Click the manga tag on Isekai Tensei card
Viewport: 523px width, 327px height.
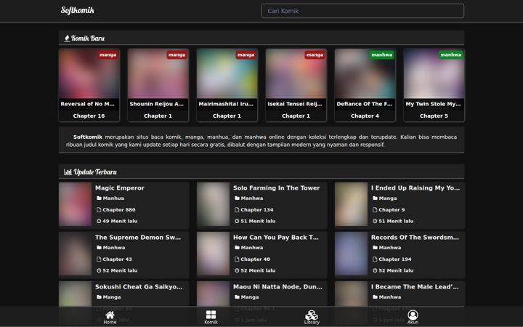click(315, 54)
